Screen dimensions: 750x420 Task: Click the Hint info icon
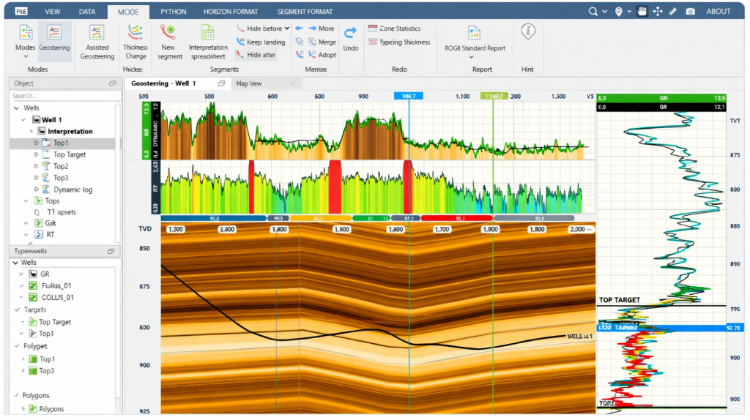coord(528,31)
